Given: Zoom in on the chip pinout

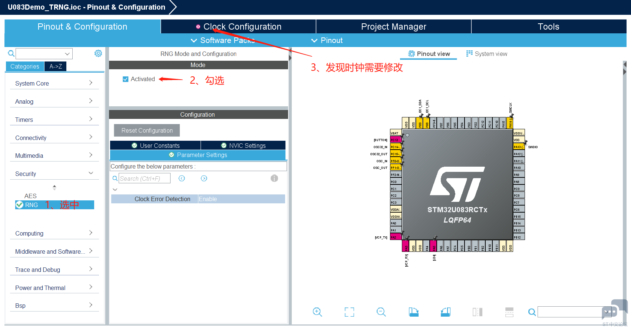Looking at the screenshot, I should tap(317, 312).
